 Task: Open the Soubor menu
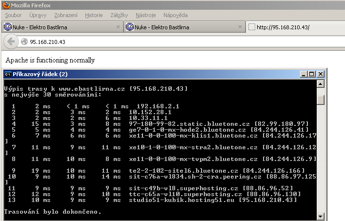point(13,15)
